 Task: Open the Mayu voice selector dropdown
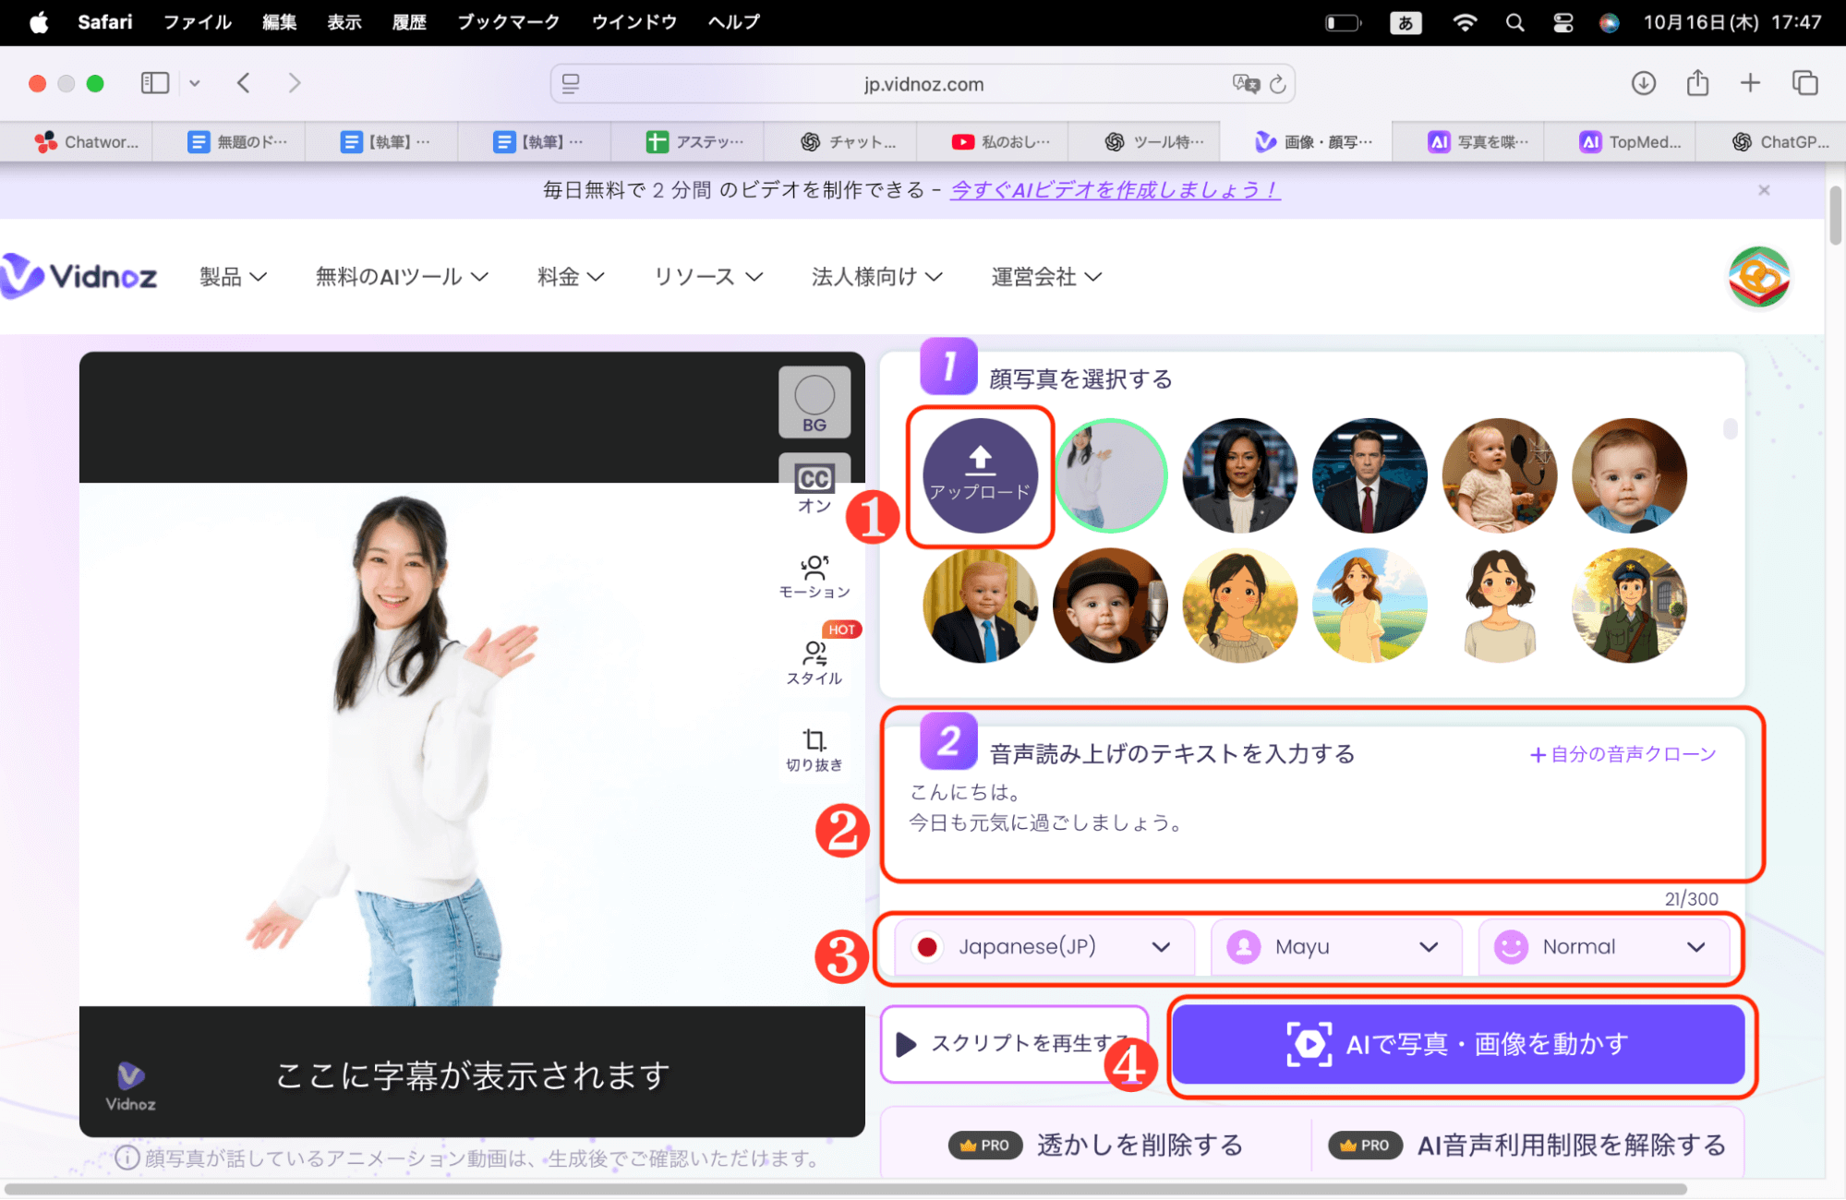pyautogui.click(x=1335, y=946)
